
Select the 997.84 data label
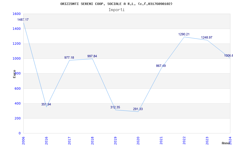(92, 56)
